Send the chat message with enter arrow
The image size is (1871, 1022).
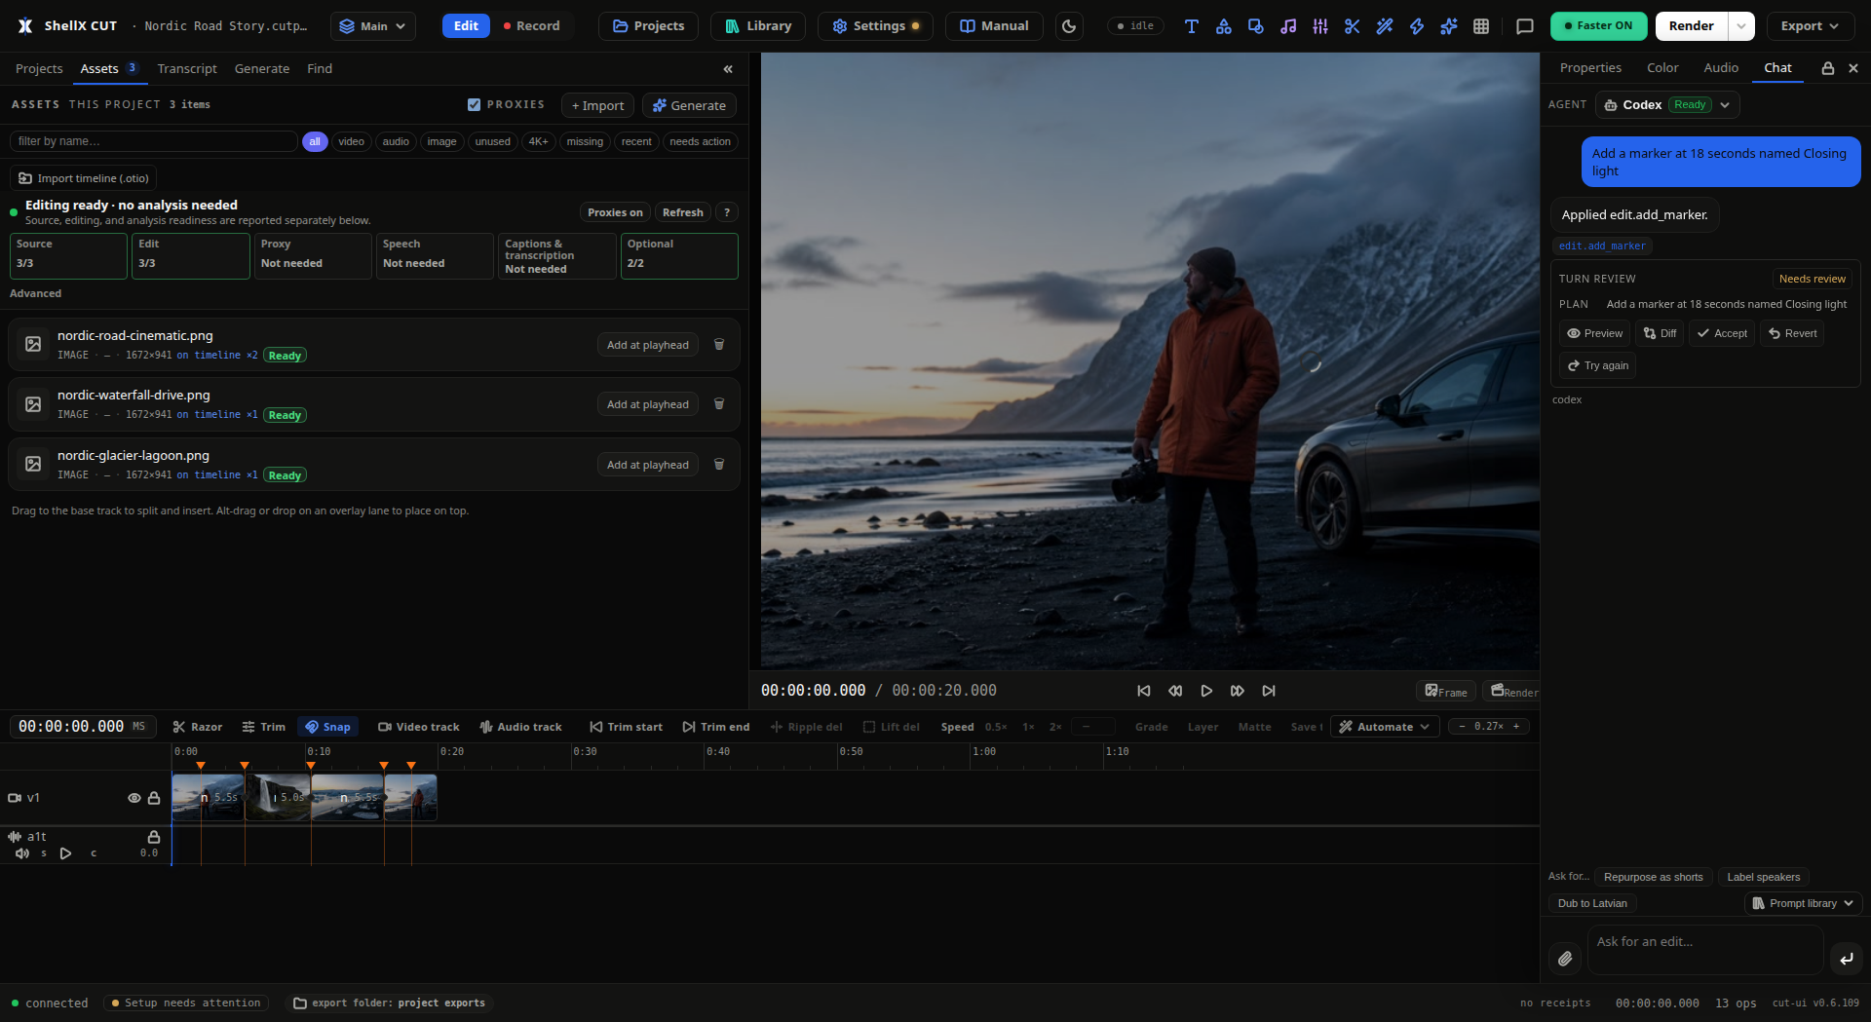(1846, 959)
